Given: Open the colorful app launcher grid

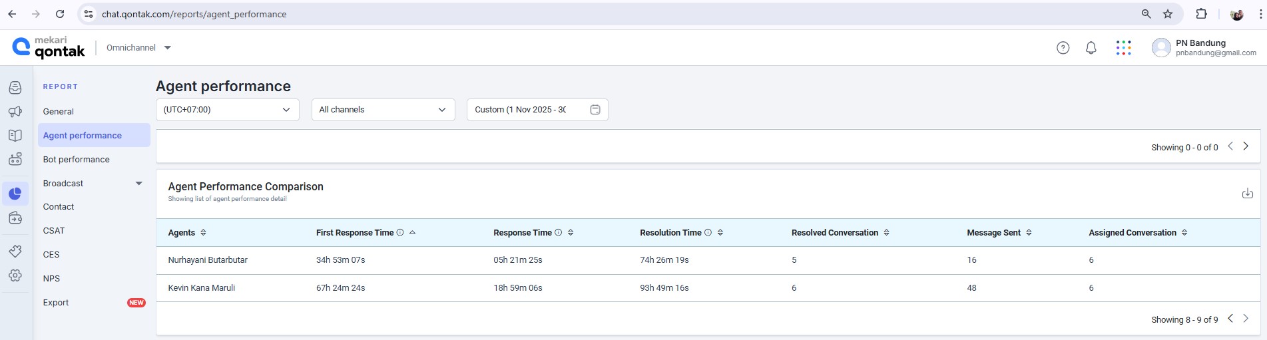Looking at the screenshot, I should [x=1123, y=48].
